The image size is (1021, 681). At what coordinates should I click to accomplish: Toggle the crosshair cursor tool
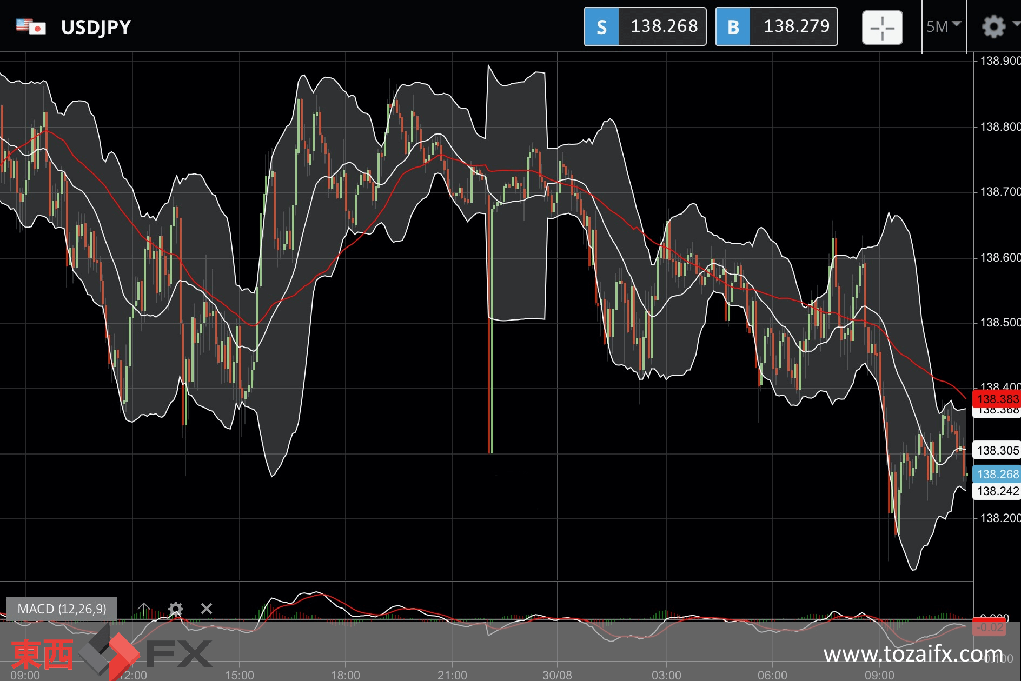(x=882, y=27)
